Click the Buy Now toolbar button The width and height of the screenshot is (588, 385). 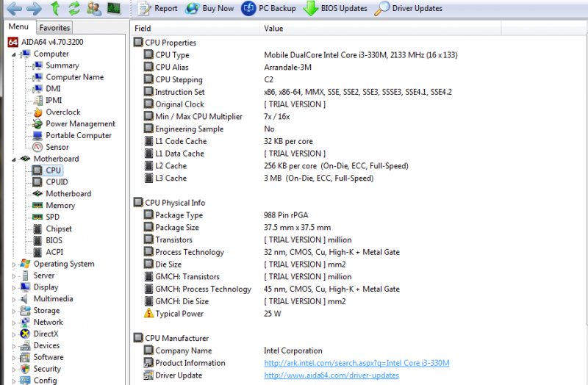(209, 9)
